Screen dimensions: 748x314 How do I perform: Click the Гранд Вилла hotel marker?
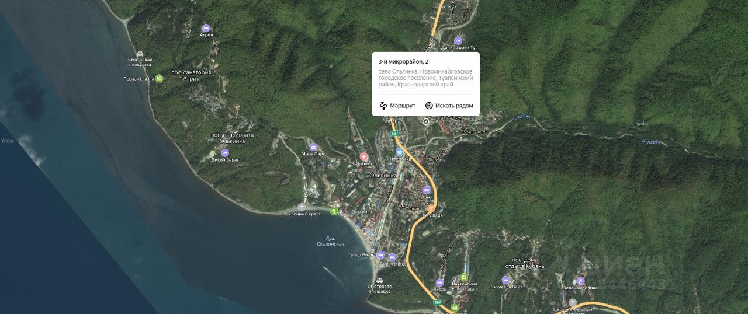pyautogui.click(x=380, y=255)
